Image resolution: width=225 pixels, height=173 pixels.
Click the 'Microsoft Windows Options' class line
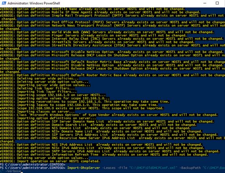(x=109, y=115)
